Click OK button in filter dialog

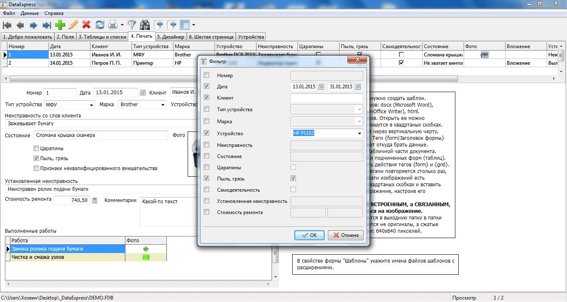(x=309, y=235)
